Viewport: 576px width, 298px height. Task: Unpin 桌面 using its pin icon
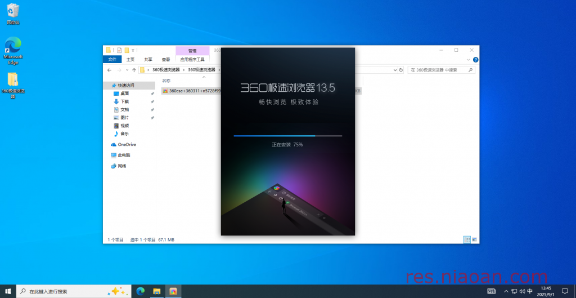click(x=152, y=94)
